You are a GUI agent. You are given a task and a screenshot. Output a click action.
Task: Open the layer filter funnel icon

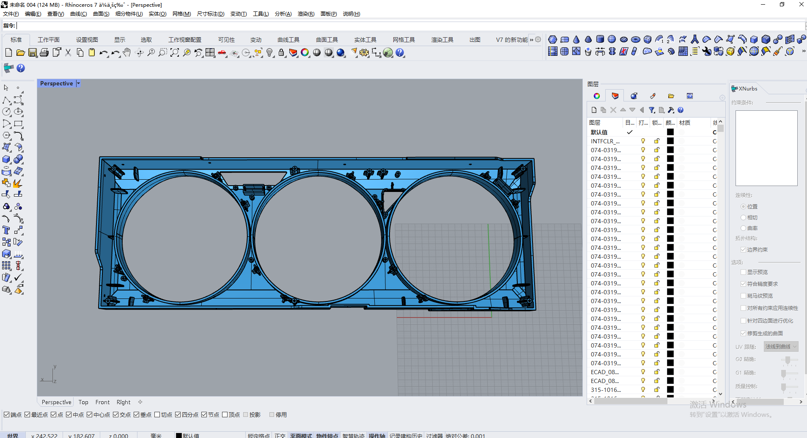pos(652,110)
